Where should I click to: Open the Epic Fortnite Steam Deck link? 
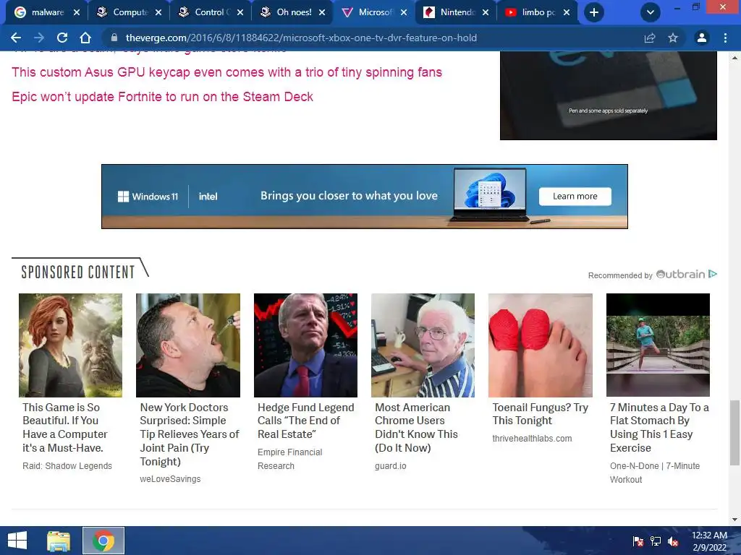[x=163, y=97]
